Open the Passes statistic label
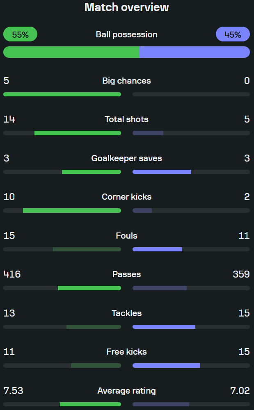 tap(127, 274)
